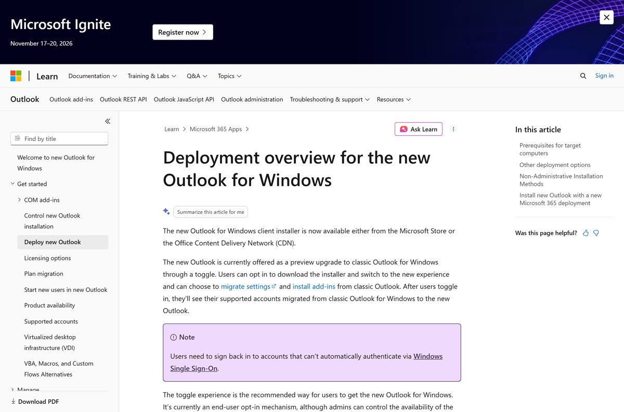Click the Ask Learn chat icon
Viewport: 624px width, 412px height.
[404, 129]
